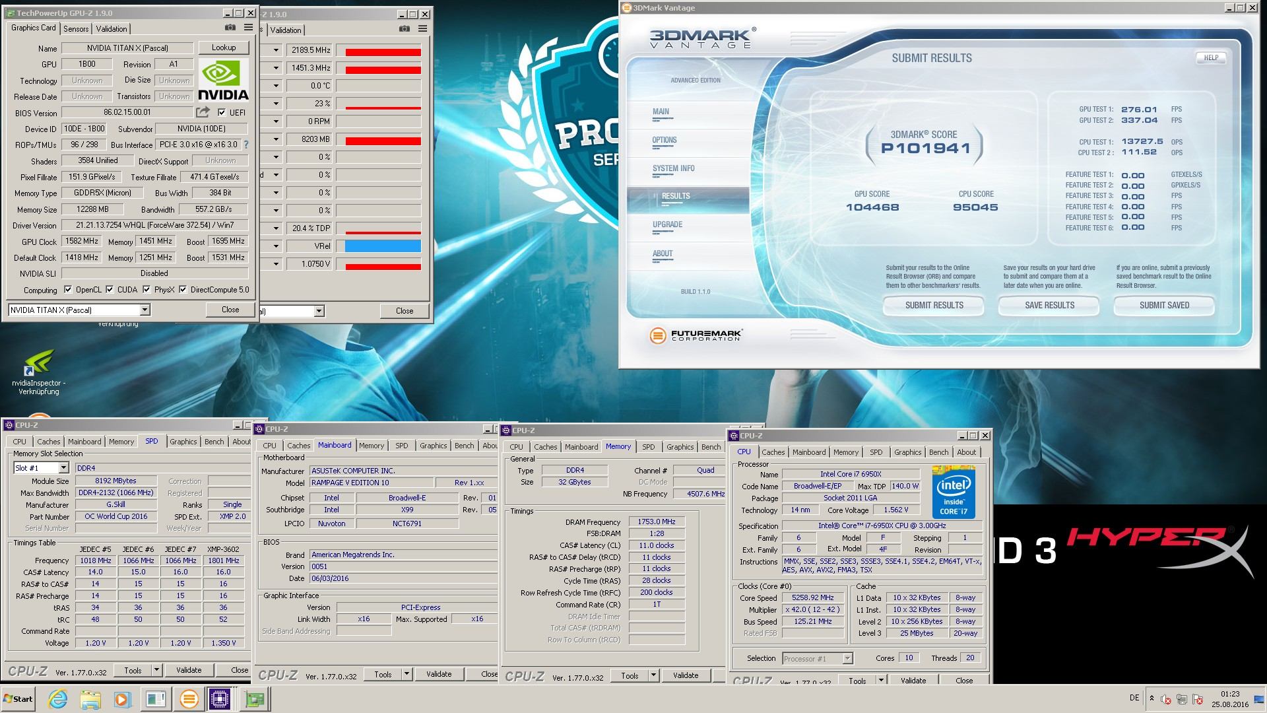Open Tools dropdown arrow in CPU-Z Mainboard window
Screen dimensions: 1267x713
406,674
